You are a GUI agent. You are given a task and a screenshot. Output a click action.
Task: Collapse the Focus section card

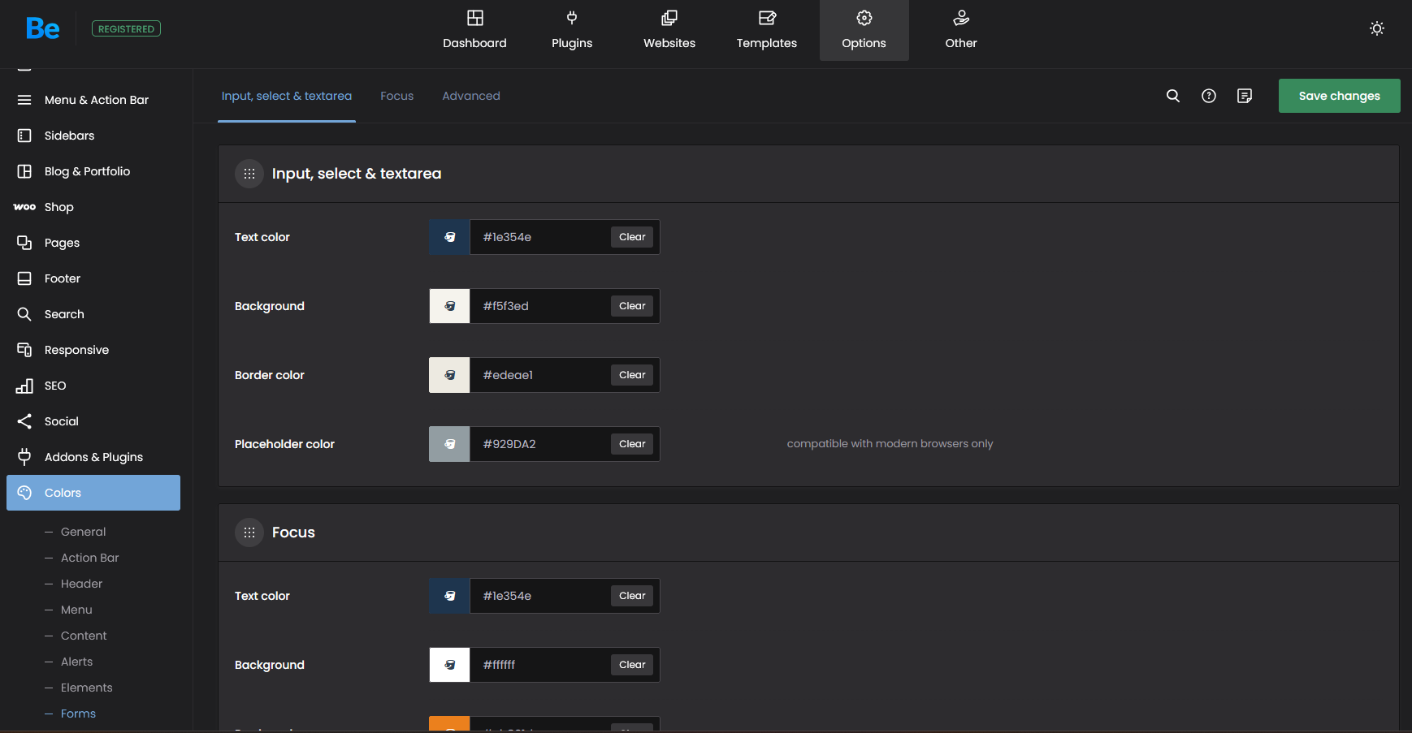[x=249, y=533]
